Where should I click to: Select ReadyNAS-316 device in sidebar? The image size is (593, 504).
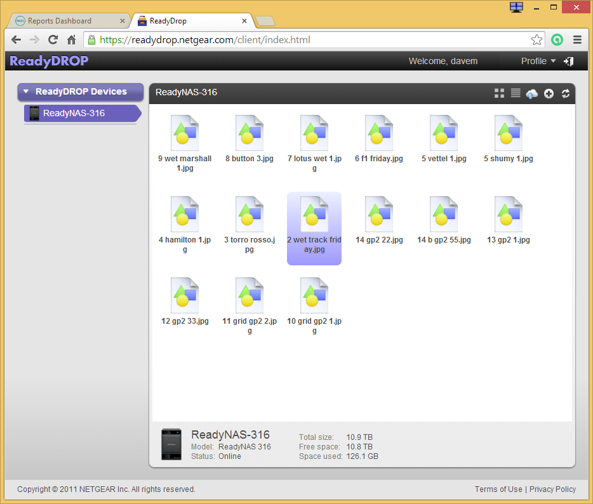pyautogui.click(x=83, y=113)
